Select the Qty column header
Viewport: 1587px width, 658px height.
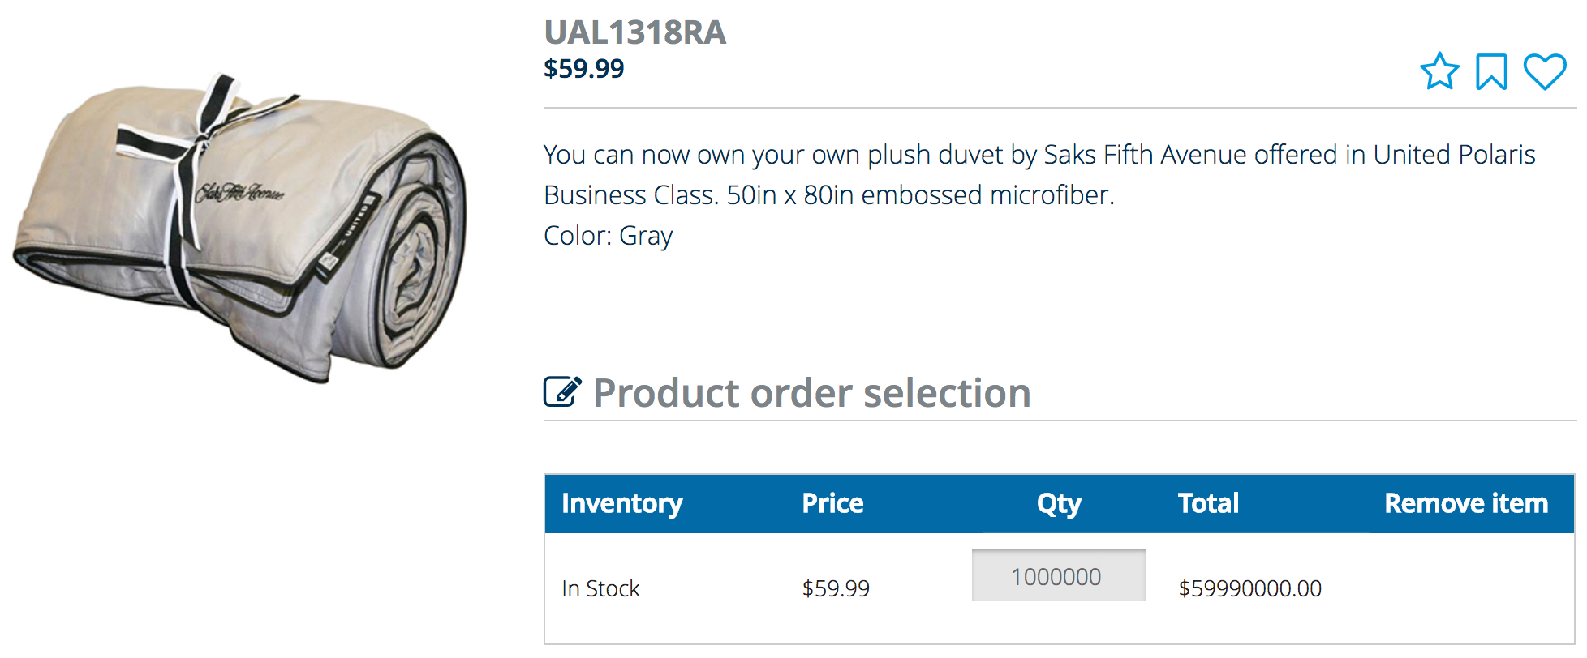(1058, 503)
